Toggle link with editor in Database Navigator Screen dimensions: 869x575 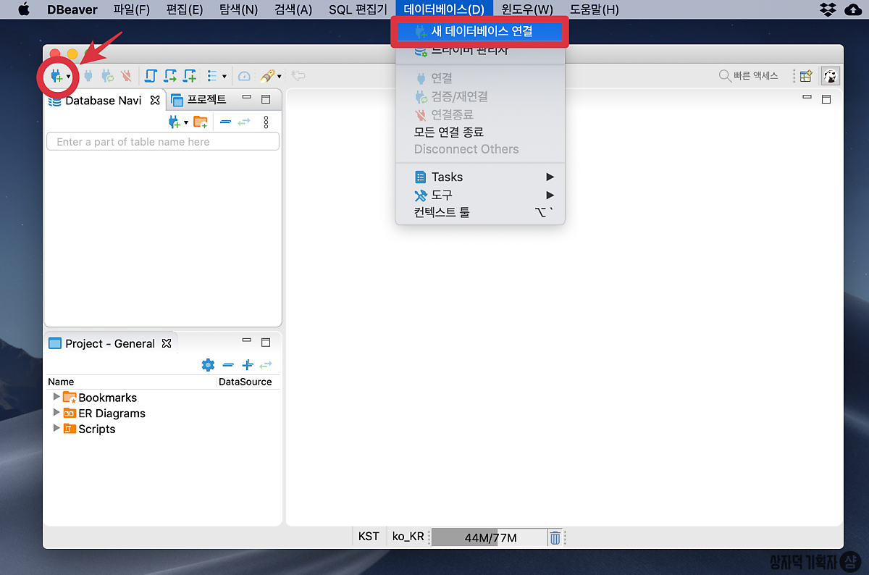point(244,122)
